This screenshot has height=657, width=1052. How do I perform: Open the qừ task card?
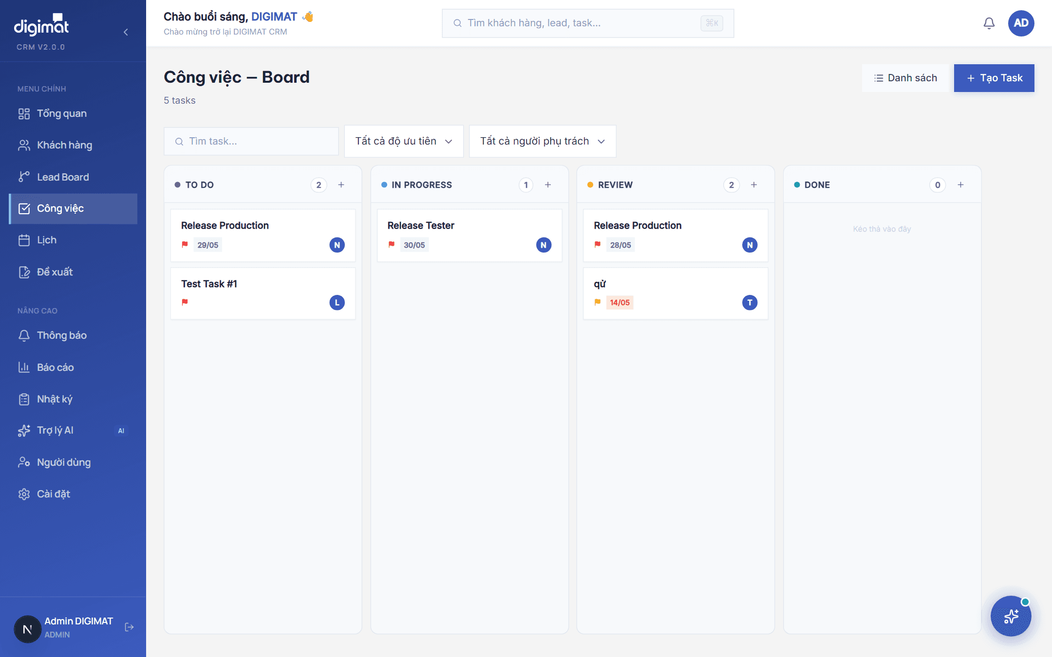(x=676, y=293)
